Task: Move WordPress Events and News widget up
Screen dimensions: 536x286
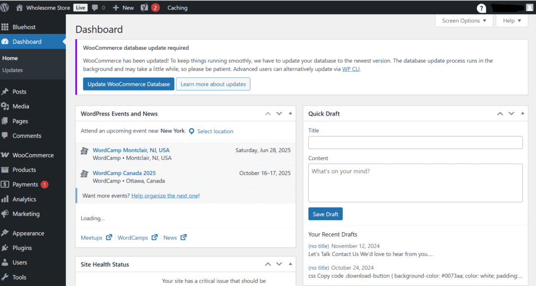Action: click(x=268, y=113)
